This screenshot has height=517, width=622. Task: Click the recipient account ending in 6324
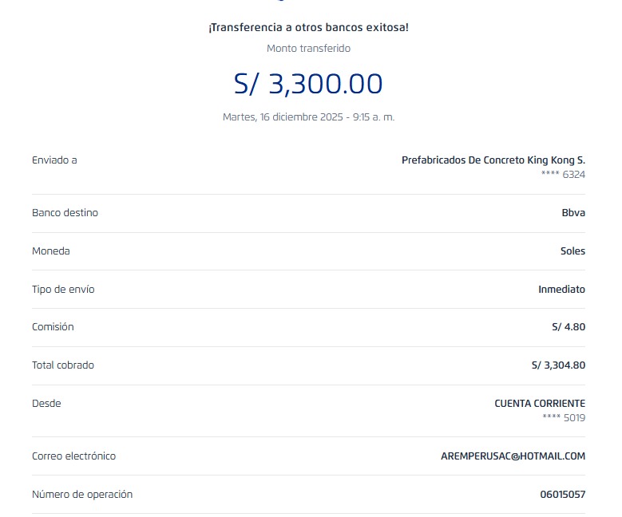click(x=564, y=174)
